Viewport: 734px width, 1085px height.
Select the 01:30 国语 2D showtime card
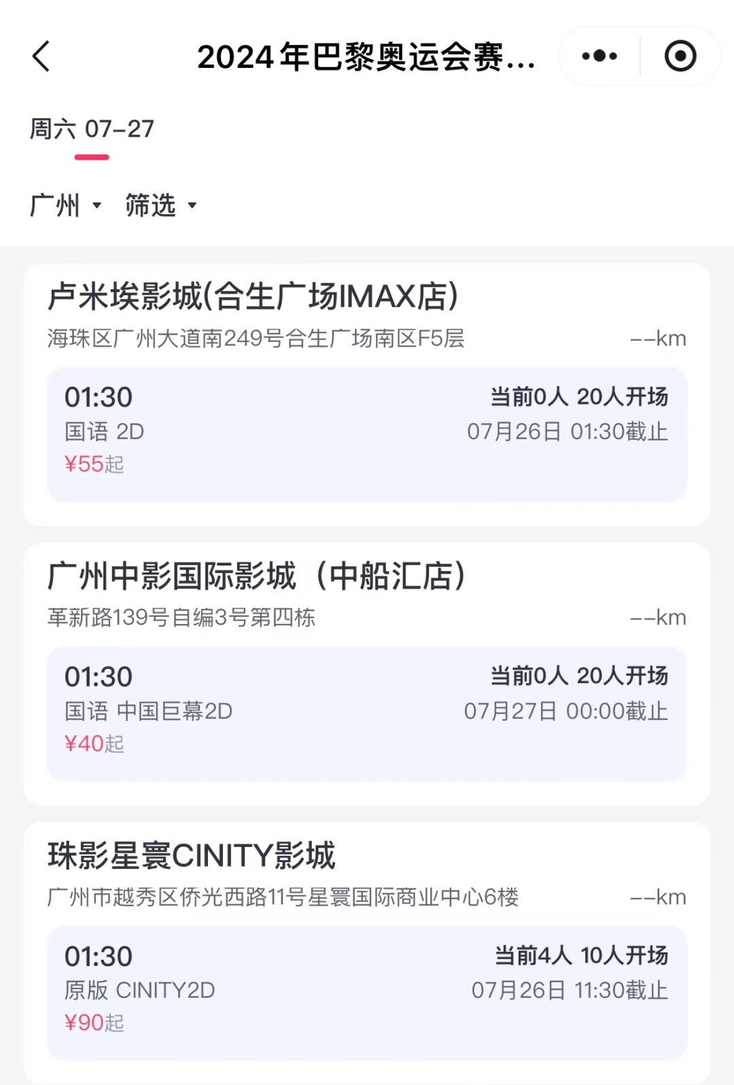pyautogui.click(x=367, y=434)
